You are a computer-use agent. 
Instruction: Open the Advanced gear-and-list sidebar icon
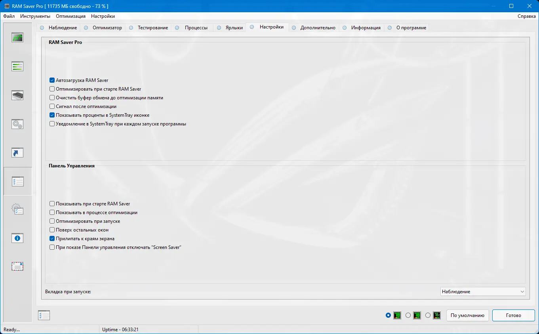pos(17,209)
